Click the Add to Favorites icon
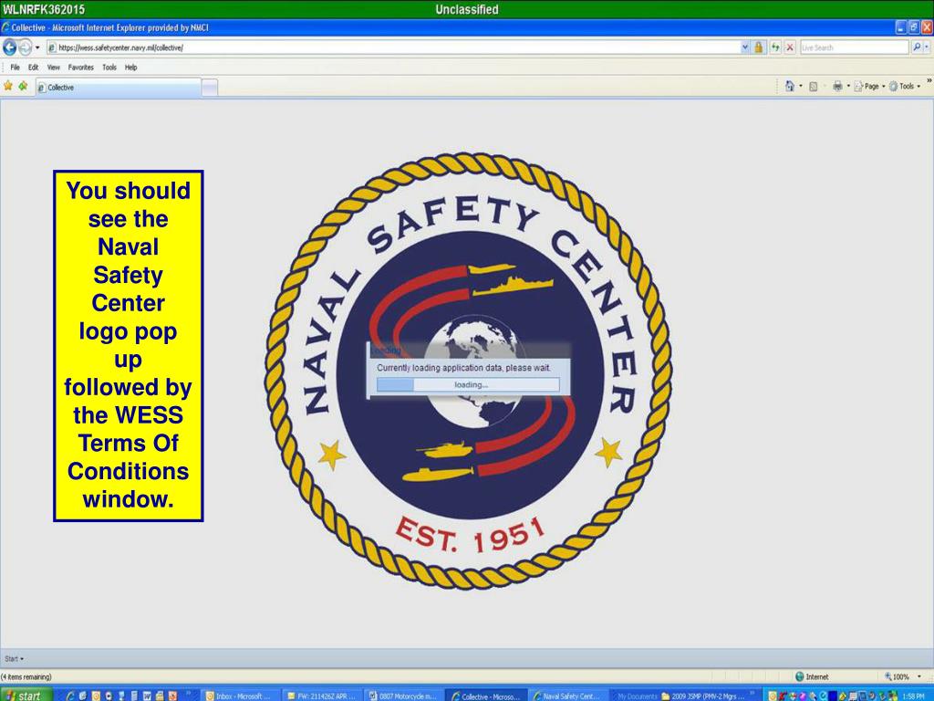Viewport: 934px width, 701px height. (23, 86)
